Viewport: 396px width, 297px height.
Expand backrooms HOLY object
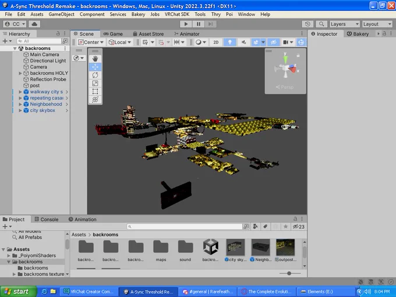click(20, 73)
